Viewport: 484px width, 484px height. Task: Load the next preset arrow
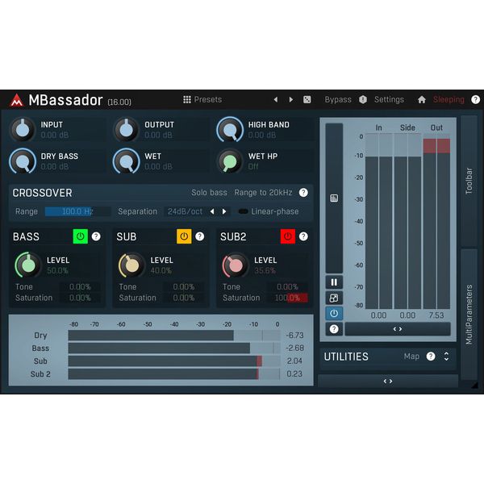point(290,99)
